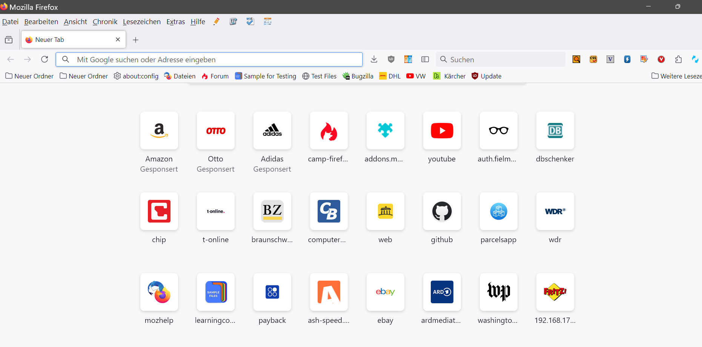Image resolution: width=702 pixels, height=347 pixels.
Task: Open the Adidas sponsored shortcut tile
Action: coord(272,131)
